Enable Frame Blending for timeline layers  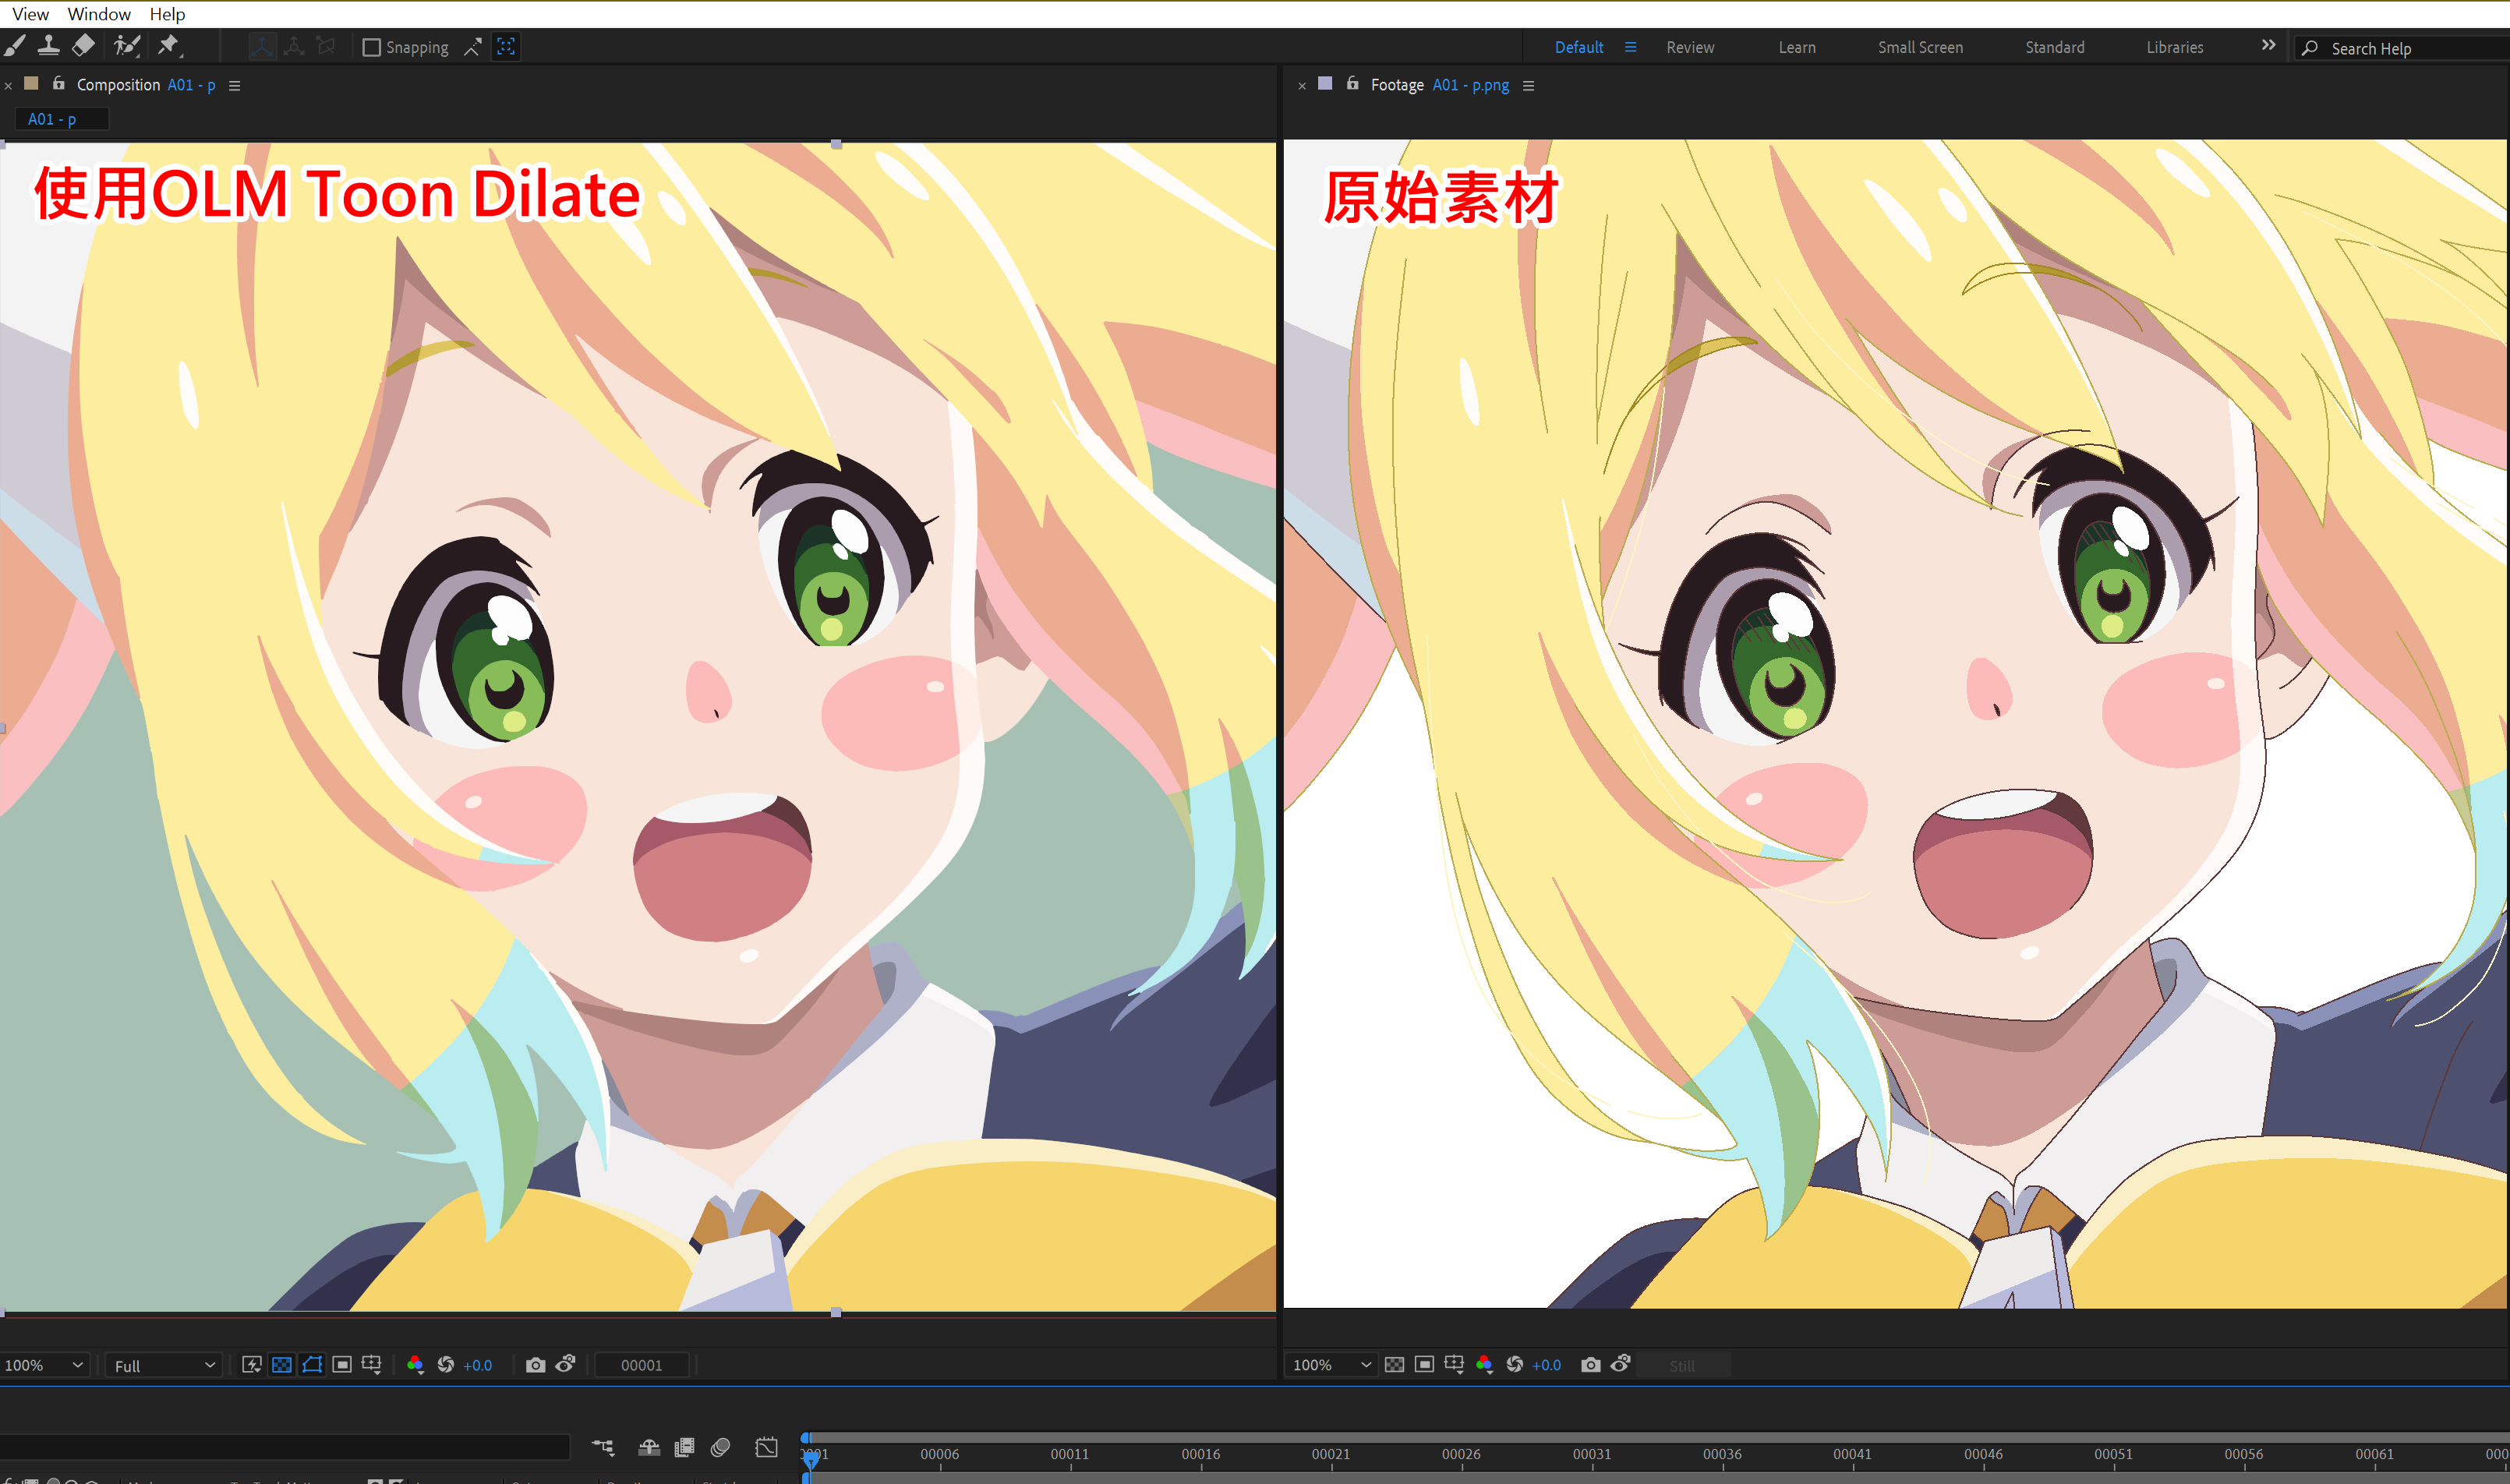tap(685, 1447)
